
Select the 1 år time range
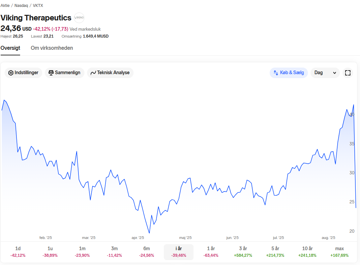point(211,252)
